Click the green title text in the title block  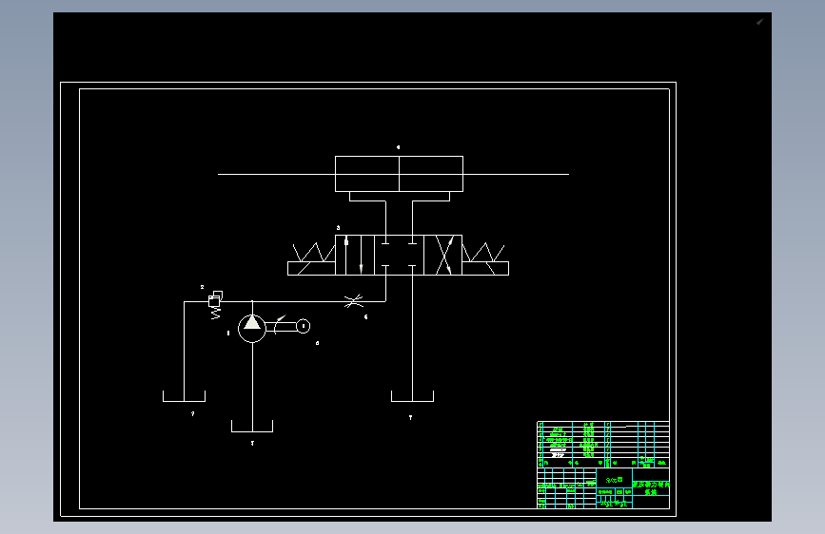pos(651,488)
